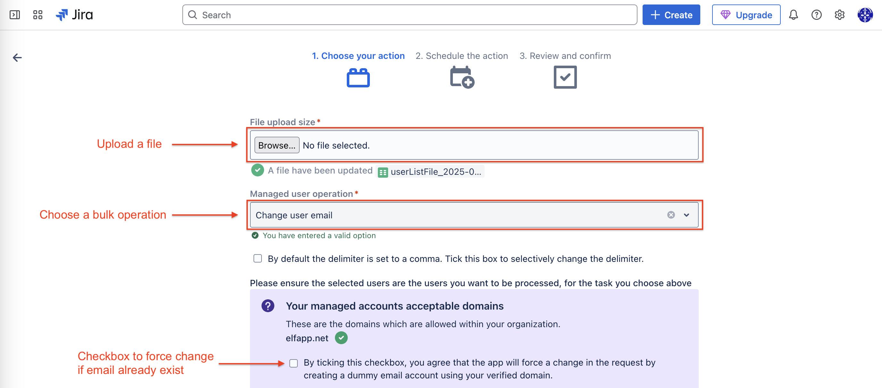The height and width of the screenshot is (388, 882).
Task: Expand the Managed user operation dropdown
Action: [x=686, y=215]
